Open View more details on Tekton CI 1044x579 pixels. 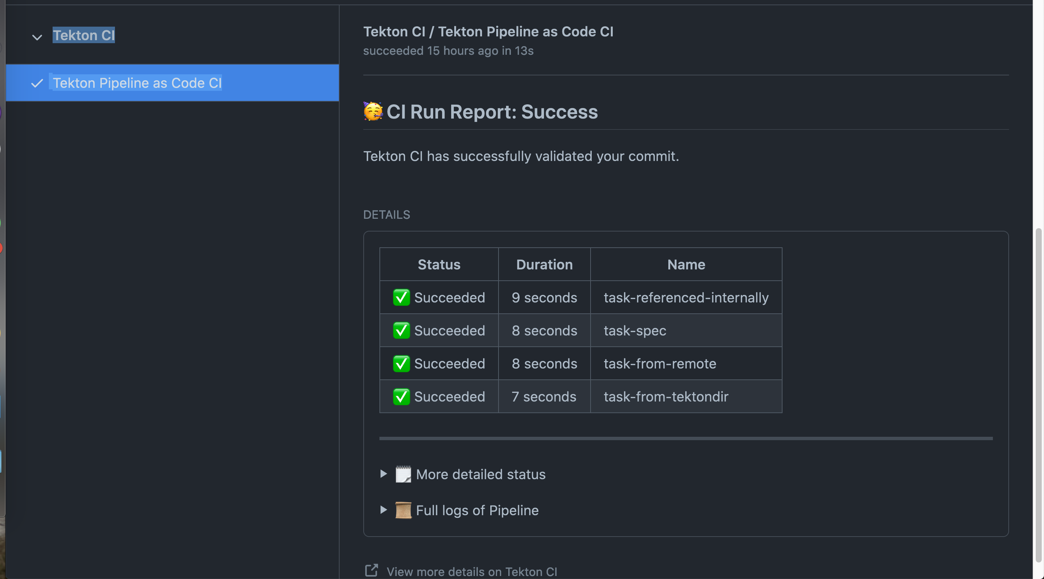click(x=471, y=571)
